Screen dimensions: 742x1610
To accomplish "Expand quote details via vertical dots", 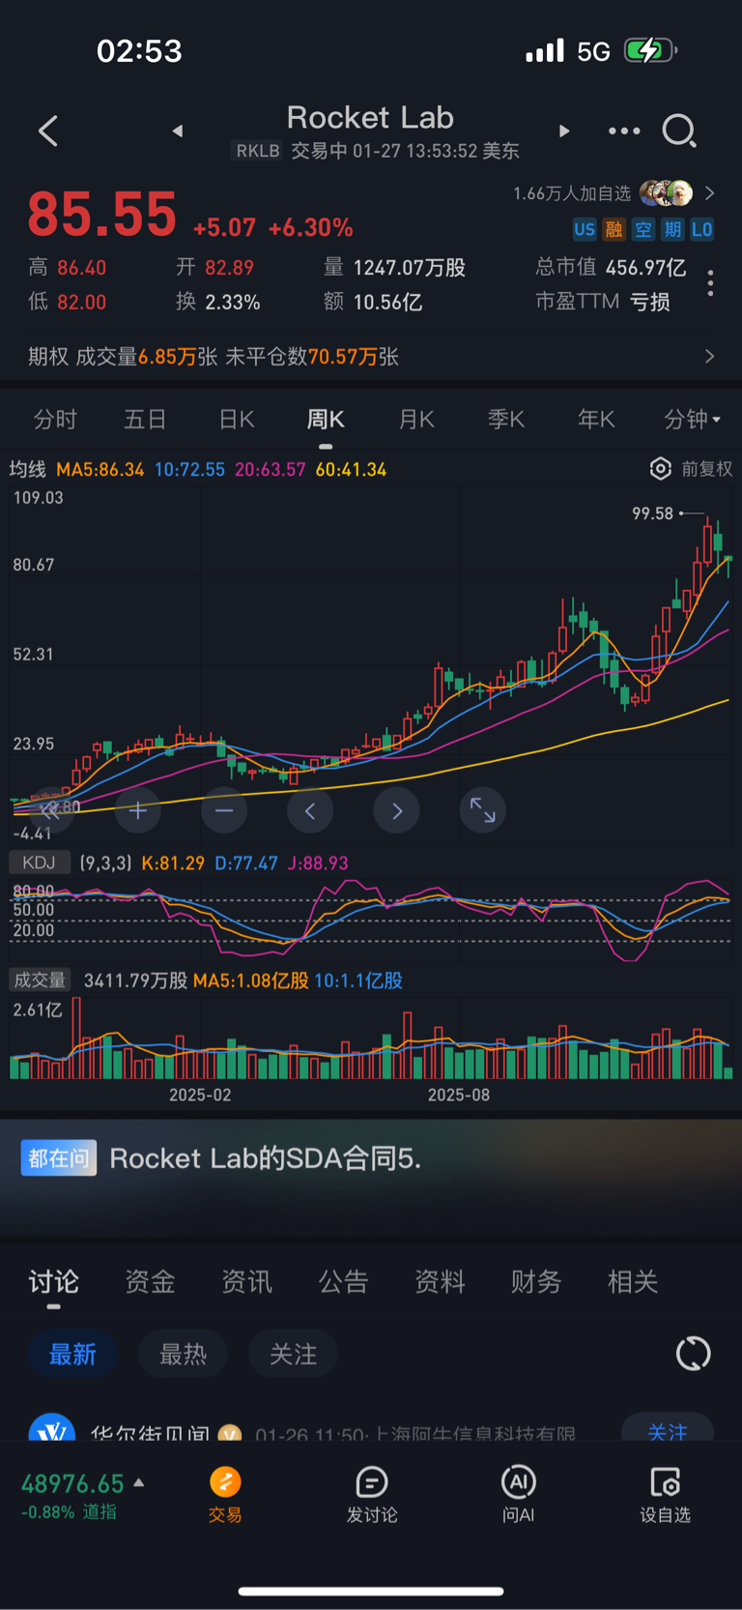I will pos(710,283).
